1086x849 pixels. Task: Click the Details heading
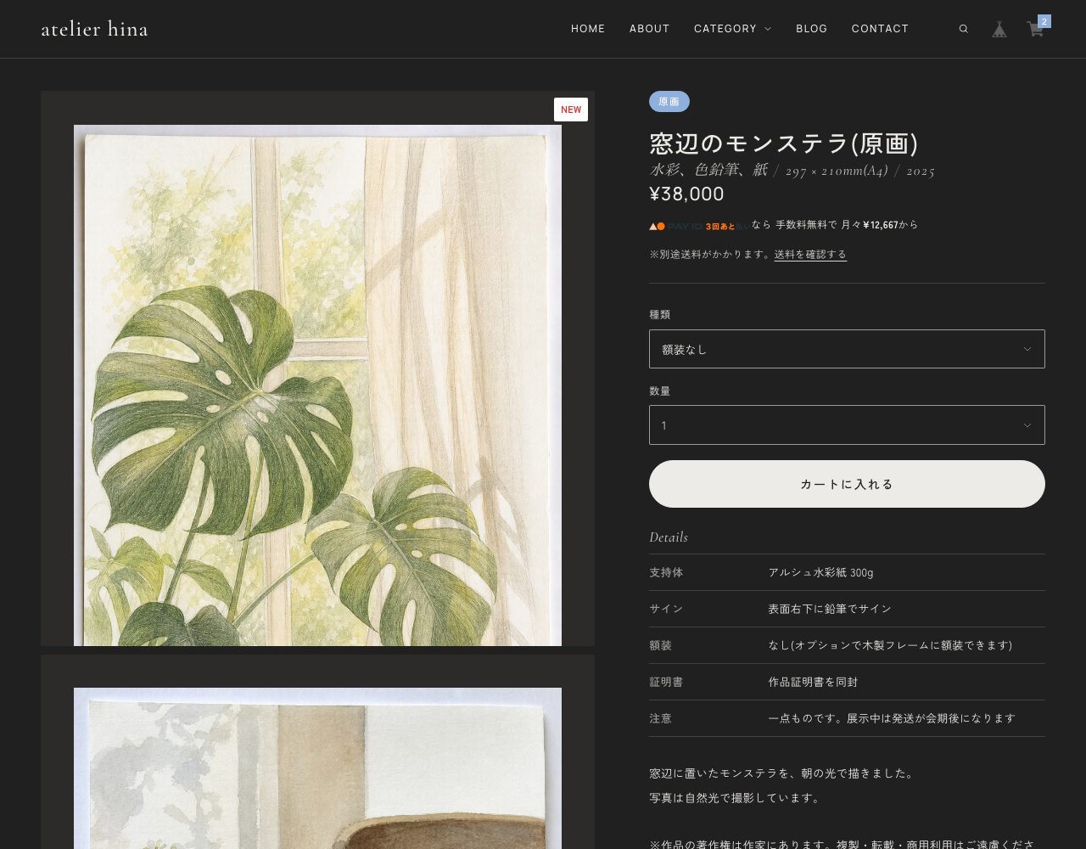point(669,537)
